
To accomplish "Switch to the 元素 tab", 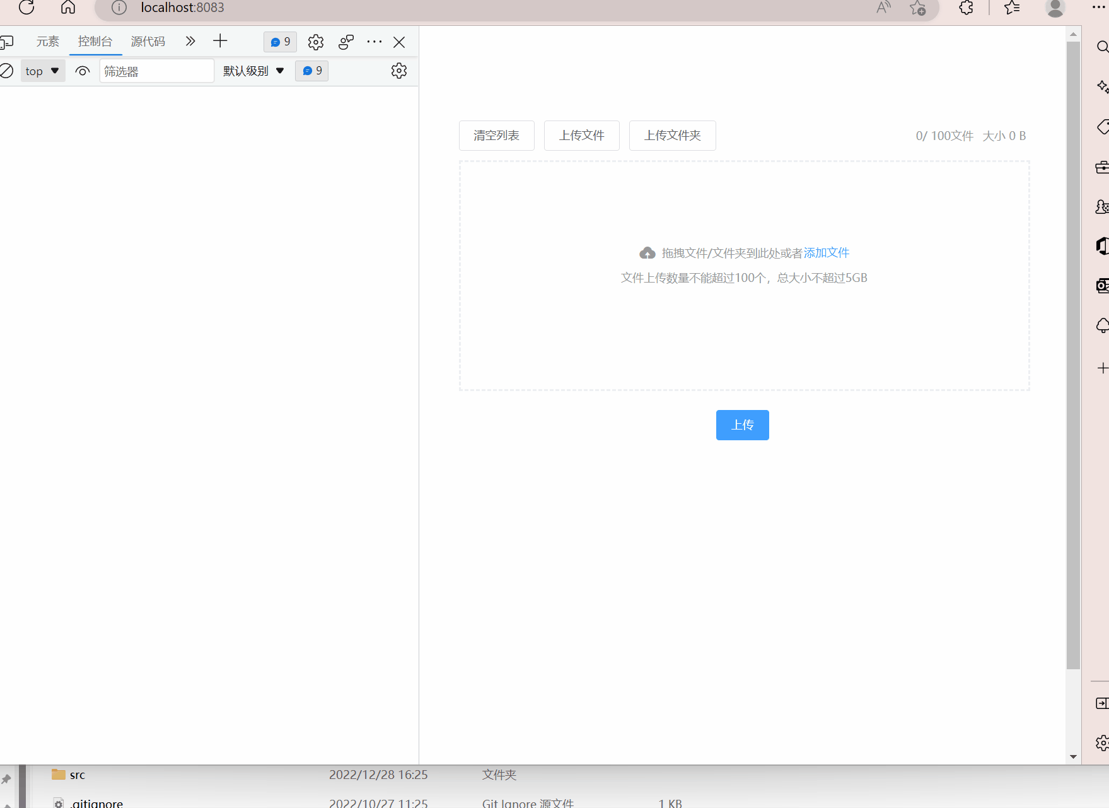I will click(x=47, y=42).
